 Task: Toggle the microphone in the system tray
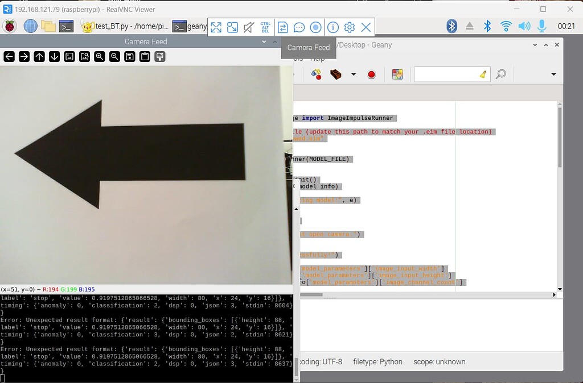(x=541, y=26)
